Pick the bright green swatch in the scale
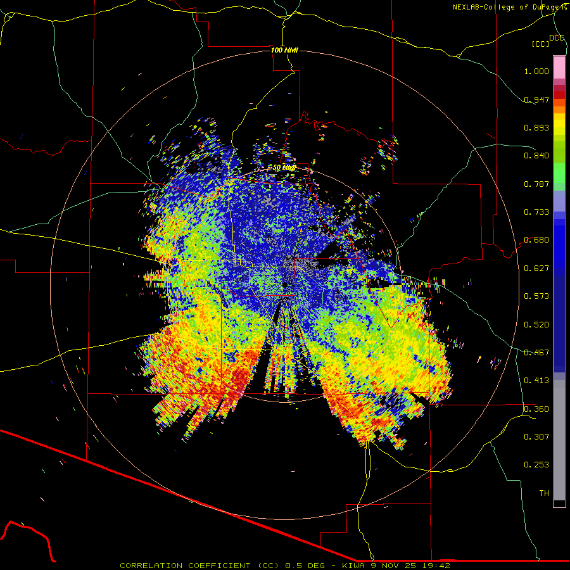Screen dimensions: 570x570 559,173
